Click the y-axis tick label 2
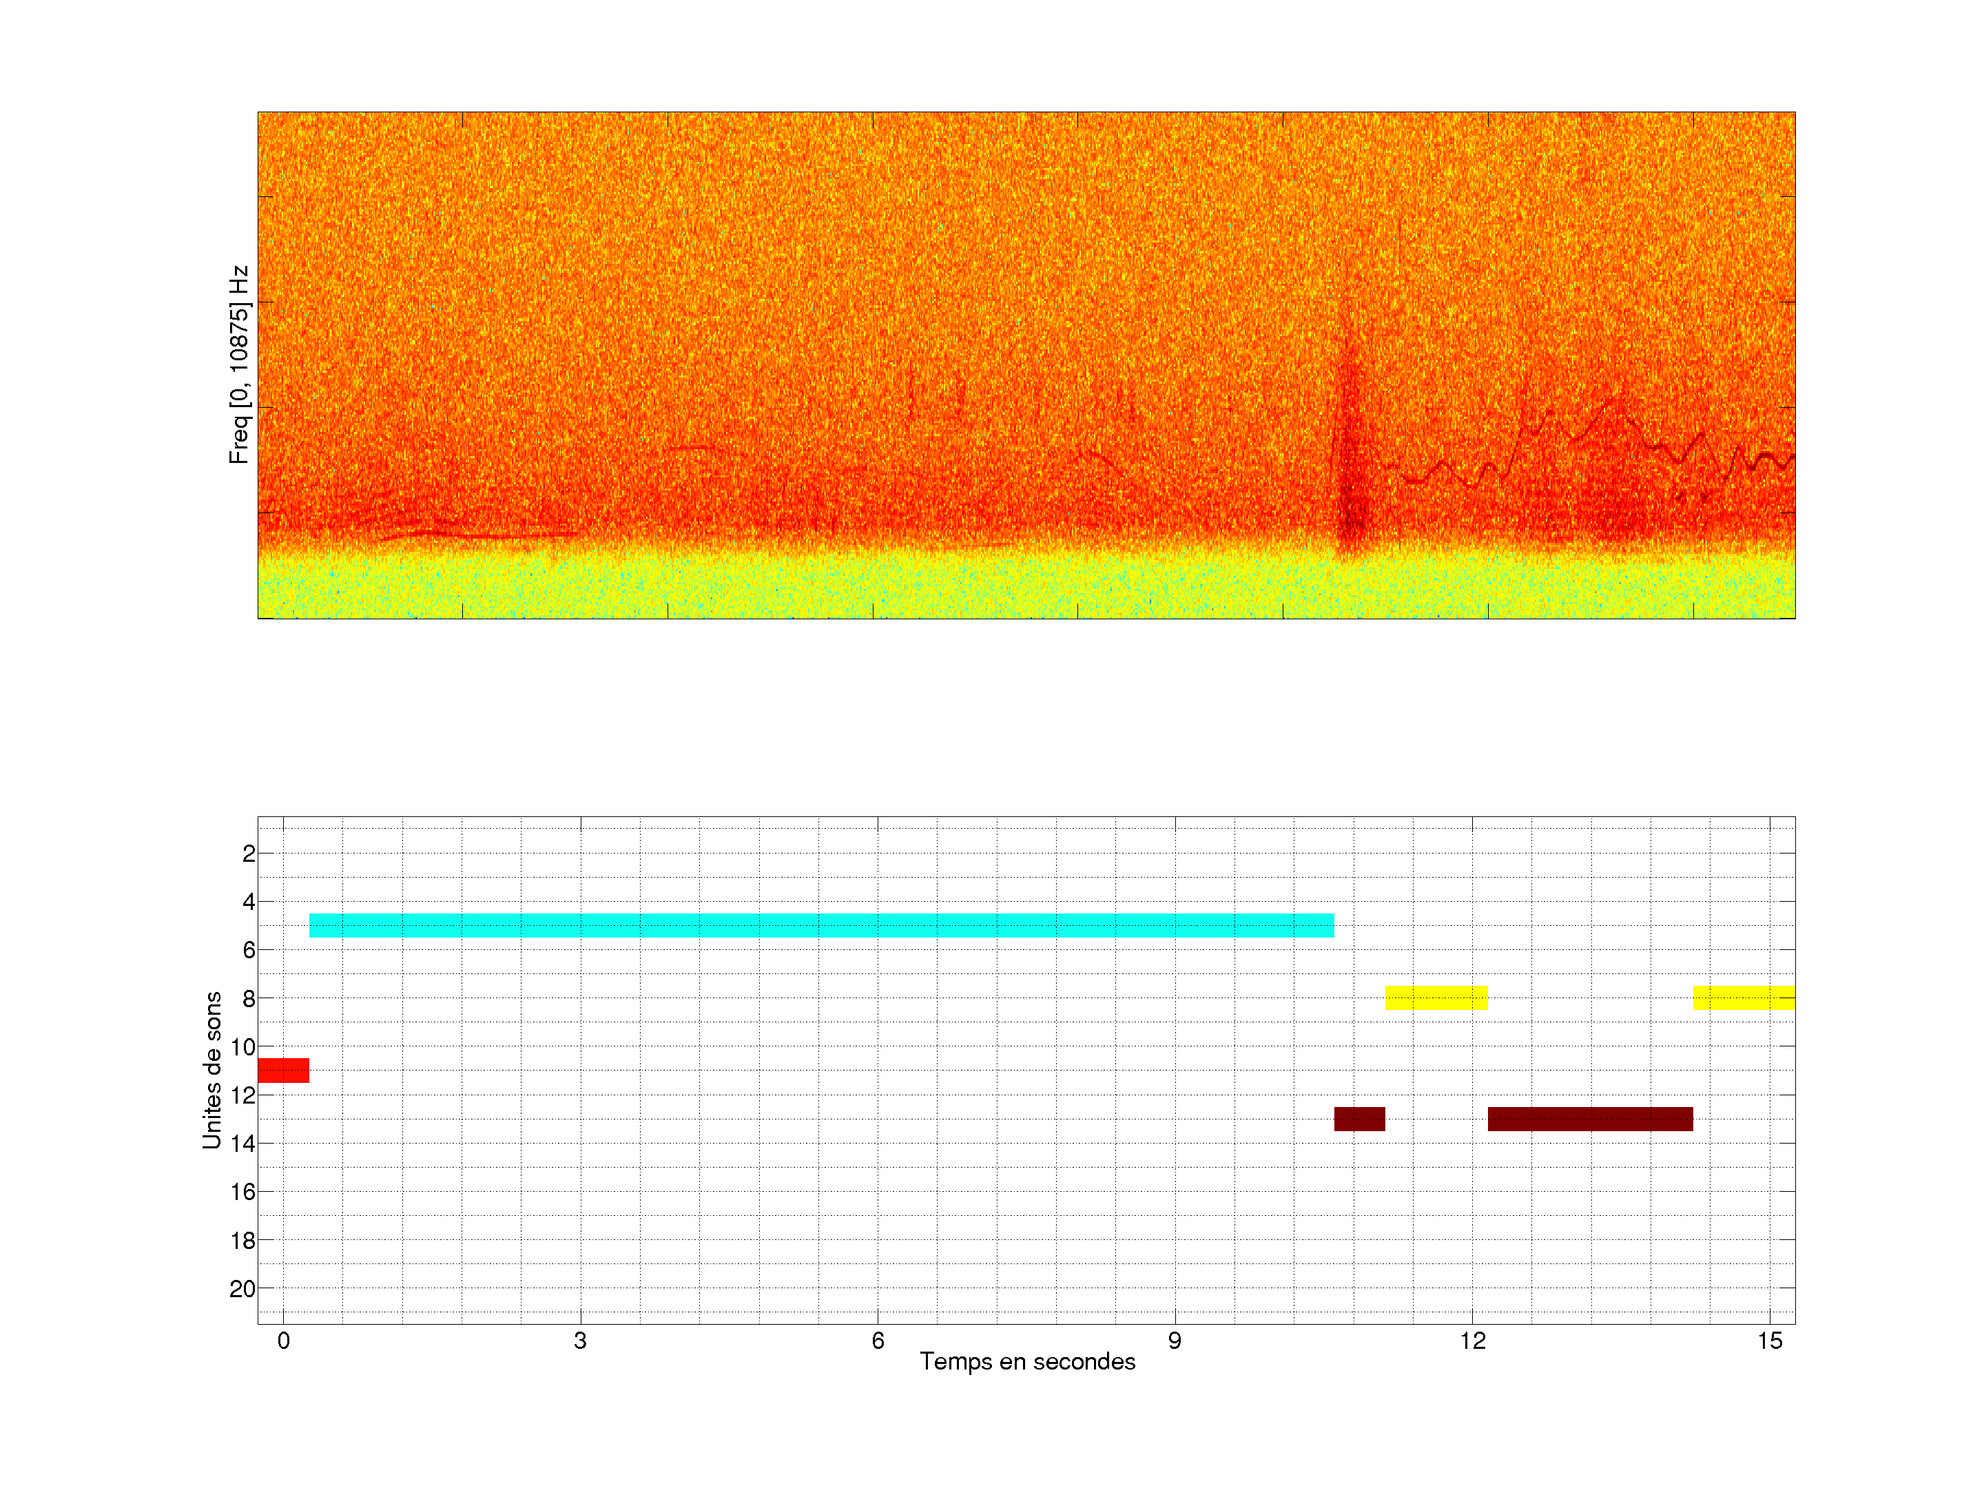The height and width of the screenshot is (1488, 1984). [249, 854]
